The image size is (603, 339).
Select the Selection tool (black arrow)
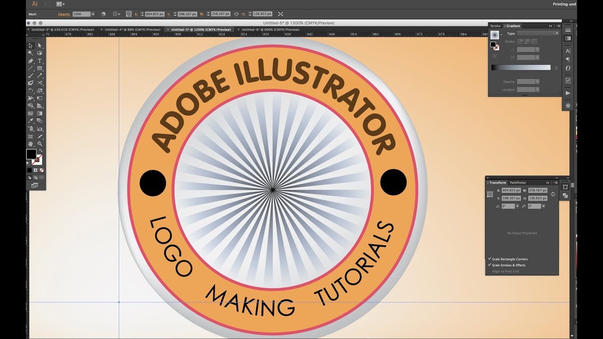pyautogui.click(x=31, y=46)
